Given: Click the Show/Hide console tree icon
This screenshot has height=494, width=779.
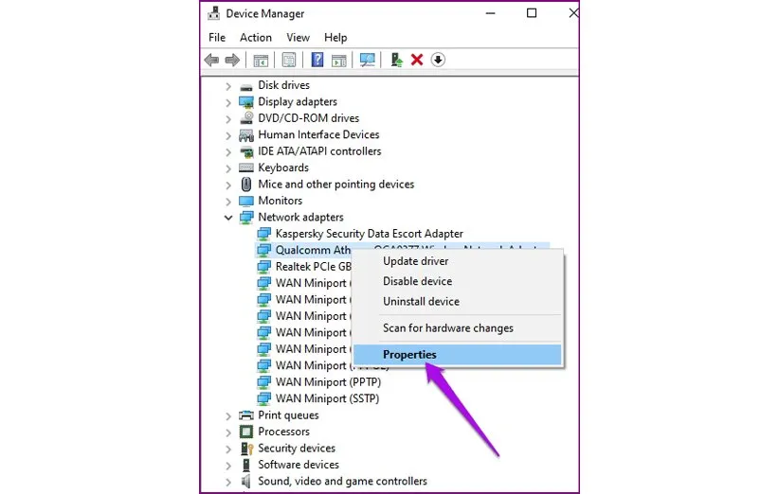Looking at the screenshot, I should [261, 60].
